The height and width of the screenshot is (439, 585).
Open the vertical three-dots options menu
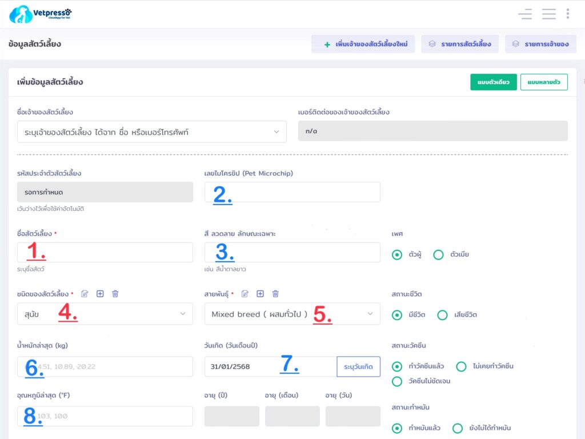click(567, 14)
